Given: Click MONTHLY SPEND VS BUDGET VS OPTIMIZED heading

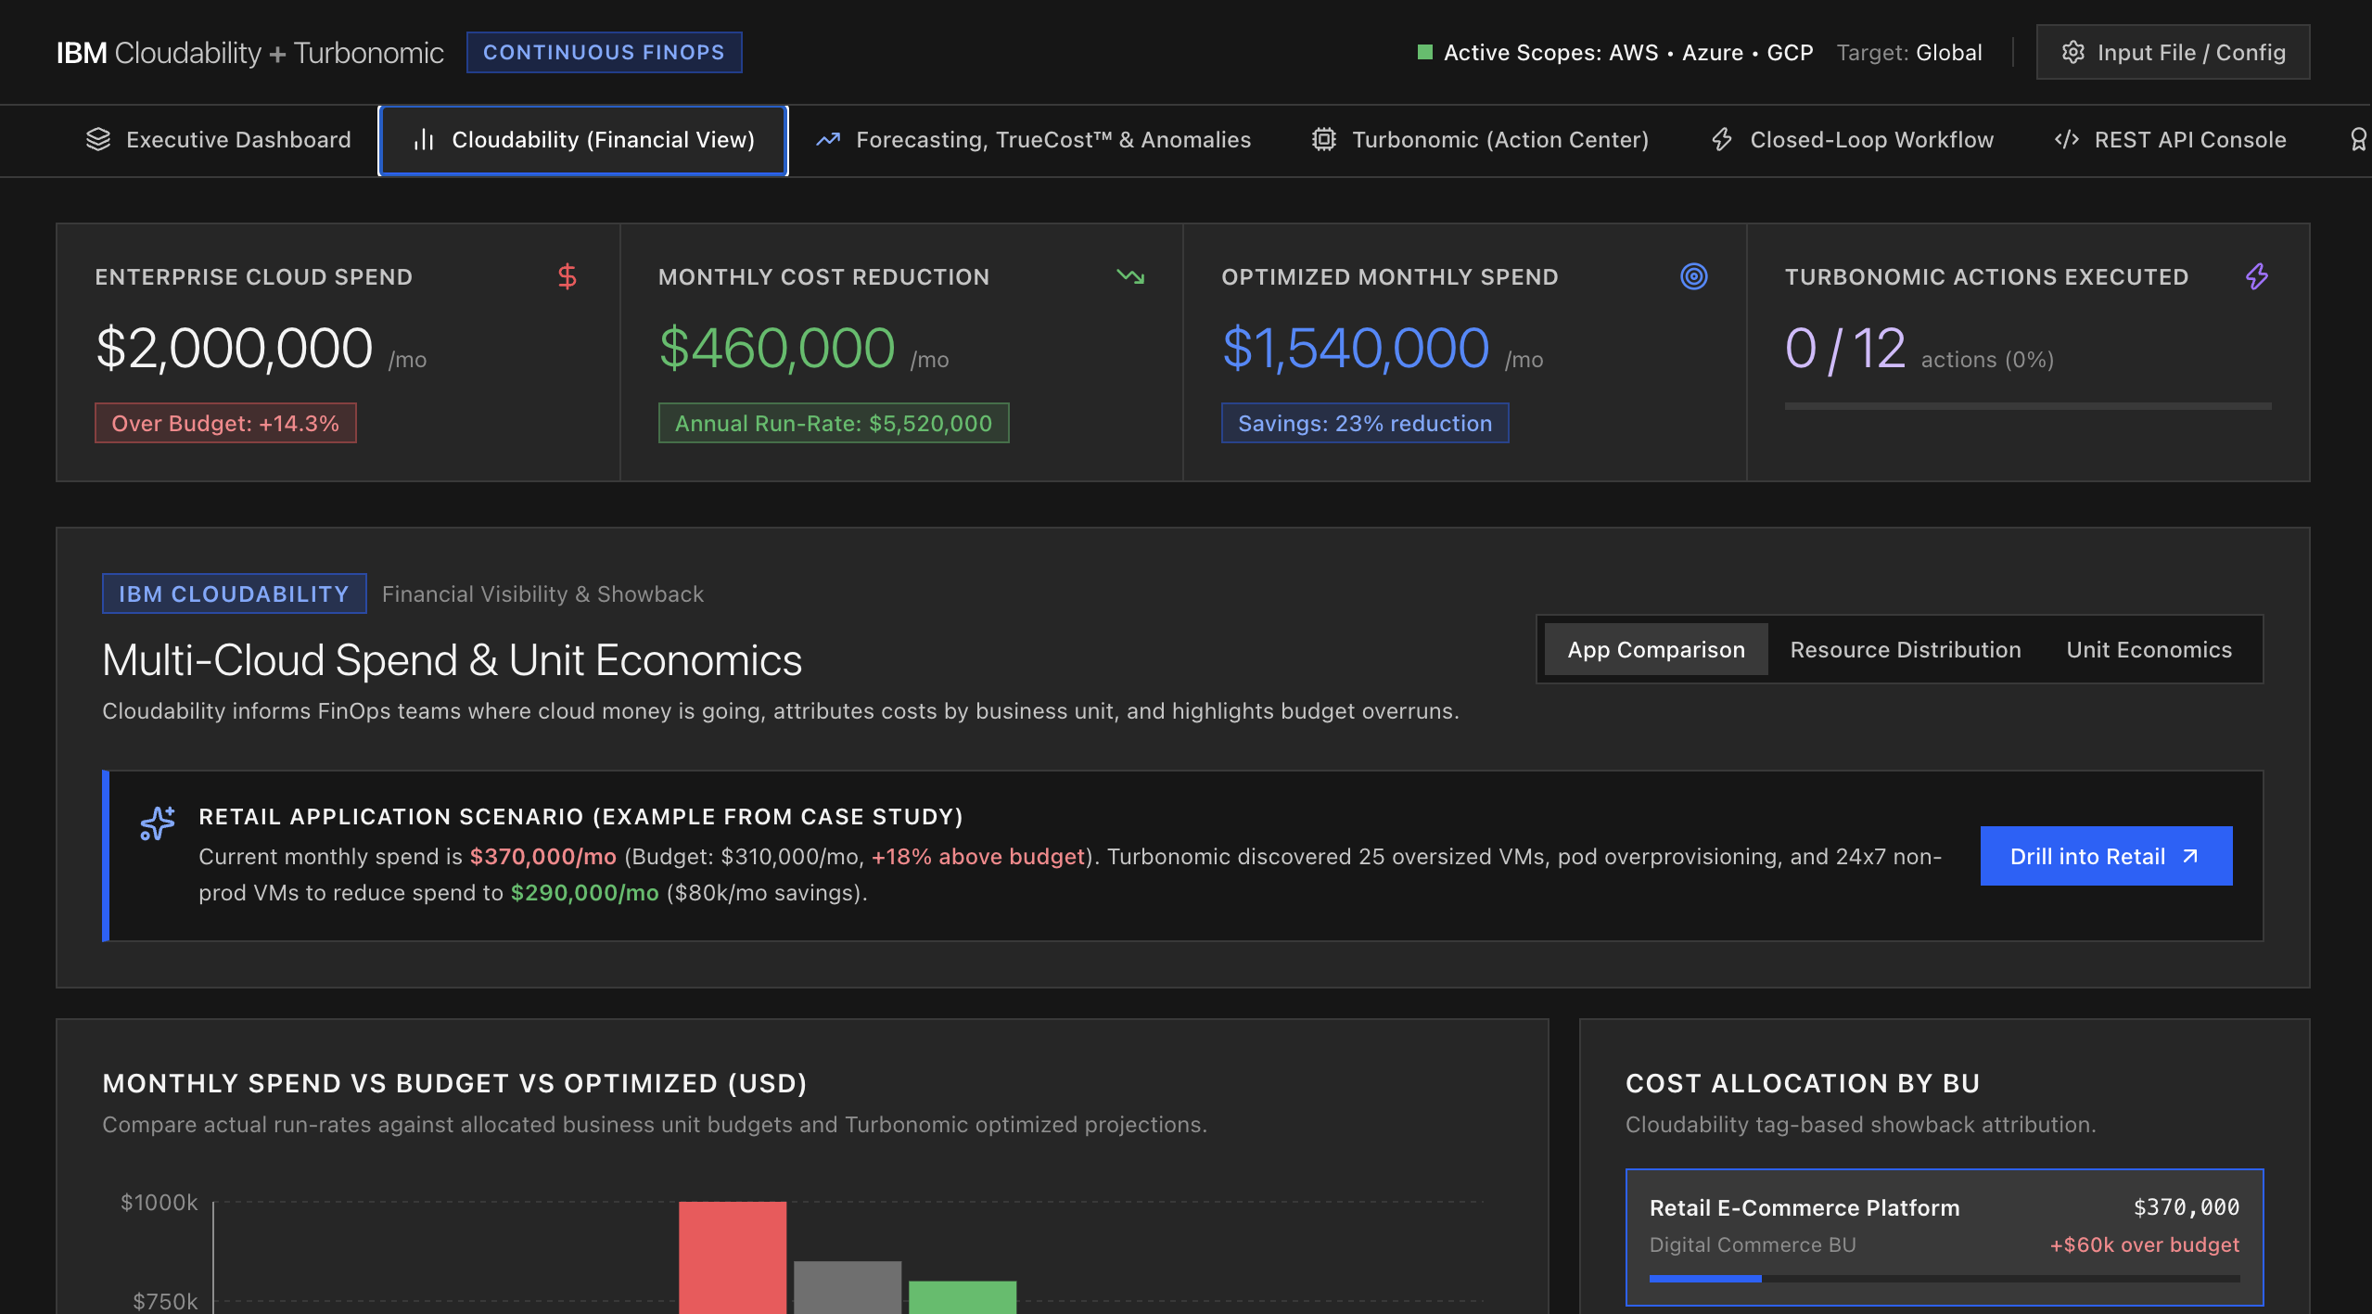Looking at the screenshot, I should pyautogui.click(x=454, y=1083).
